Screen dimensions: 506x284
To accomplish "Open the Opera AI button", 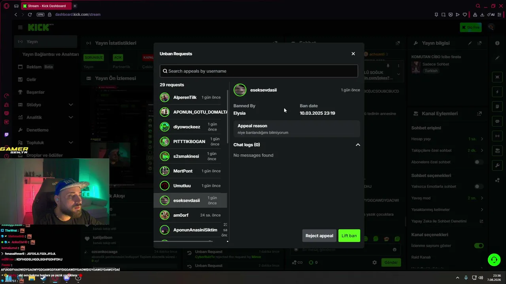I will (x=491, y=15).
